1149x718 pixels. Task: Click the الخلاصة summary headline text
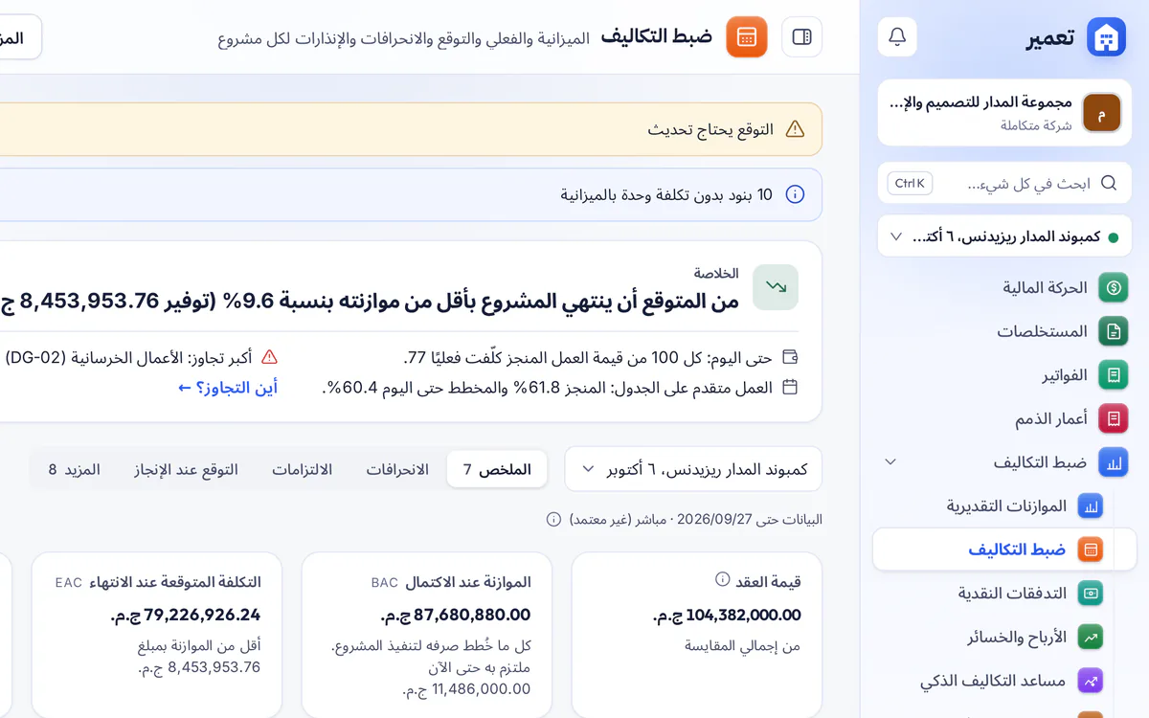[x=370, y=302]
